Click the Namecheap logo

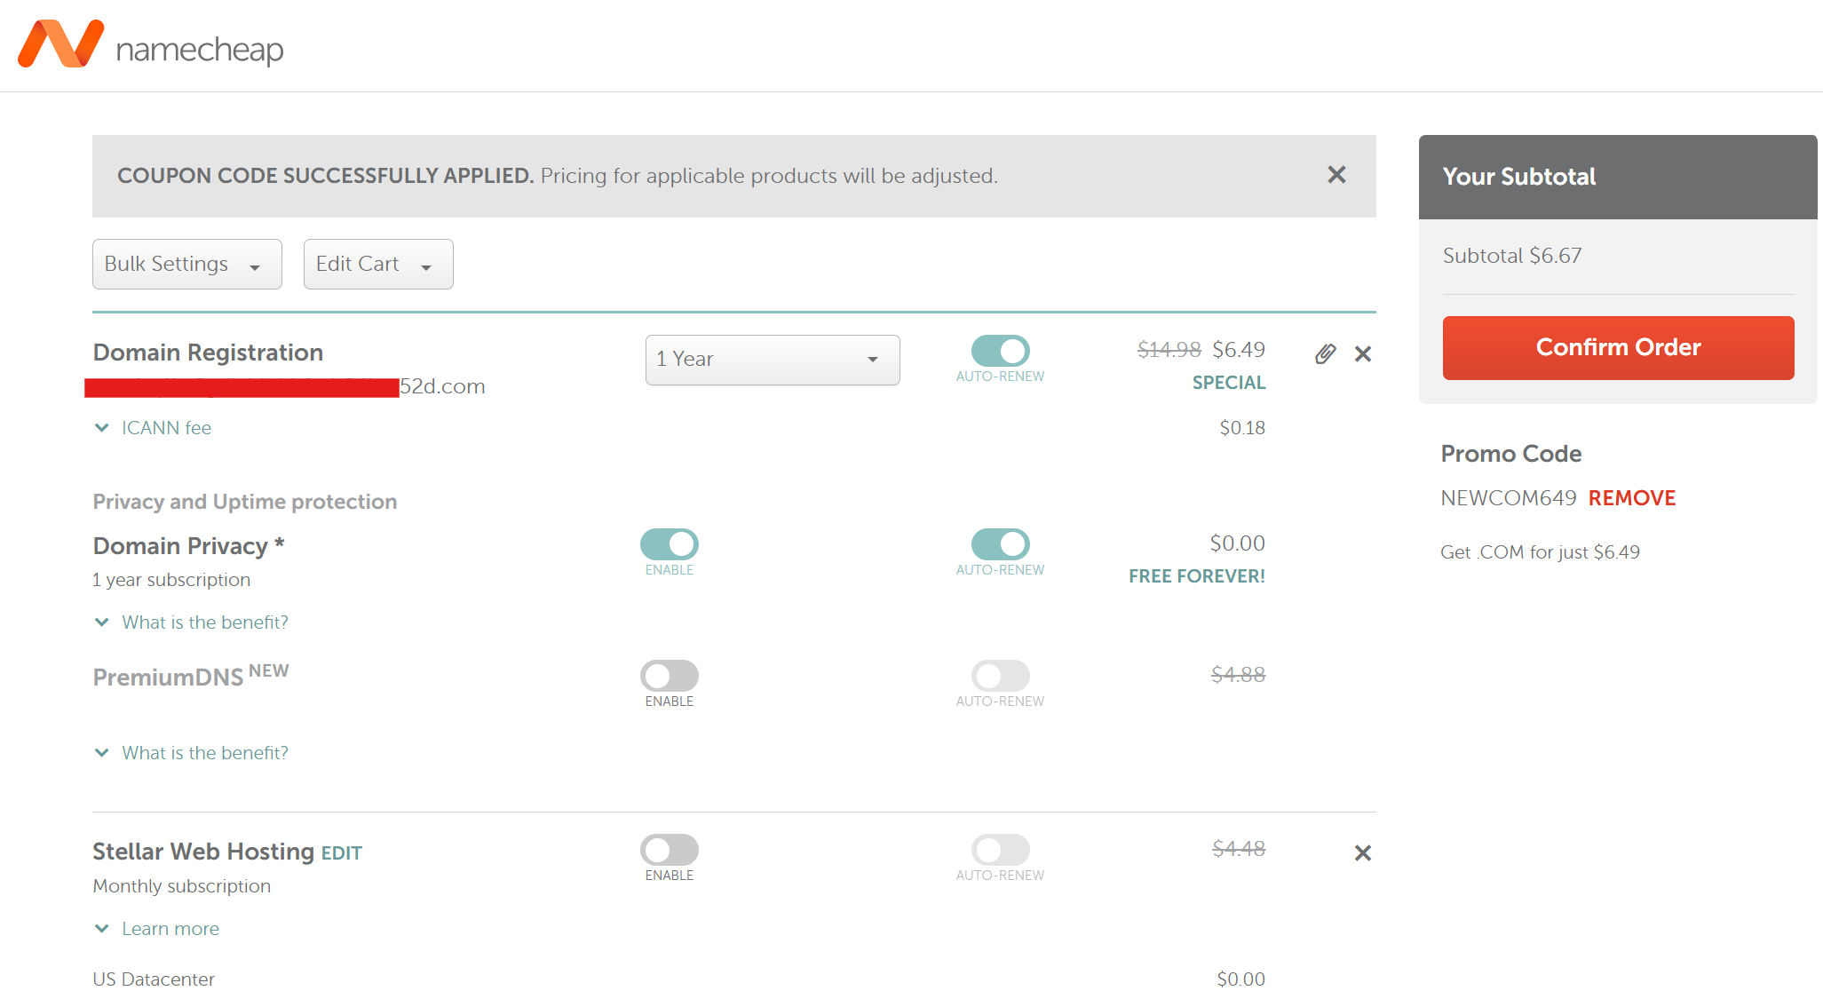point(150,44)
